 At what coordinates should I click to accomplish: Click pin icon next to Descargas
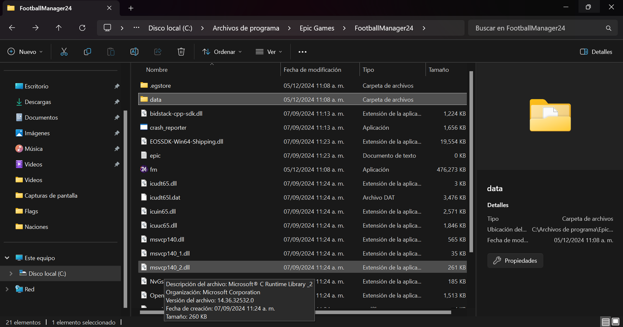117,102
